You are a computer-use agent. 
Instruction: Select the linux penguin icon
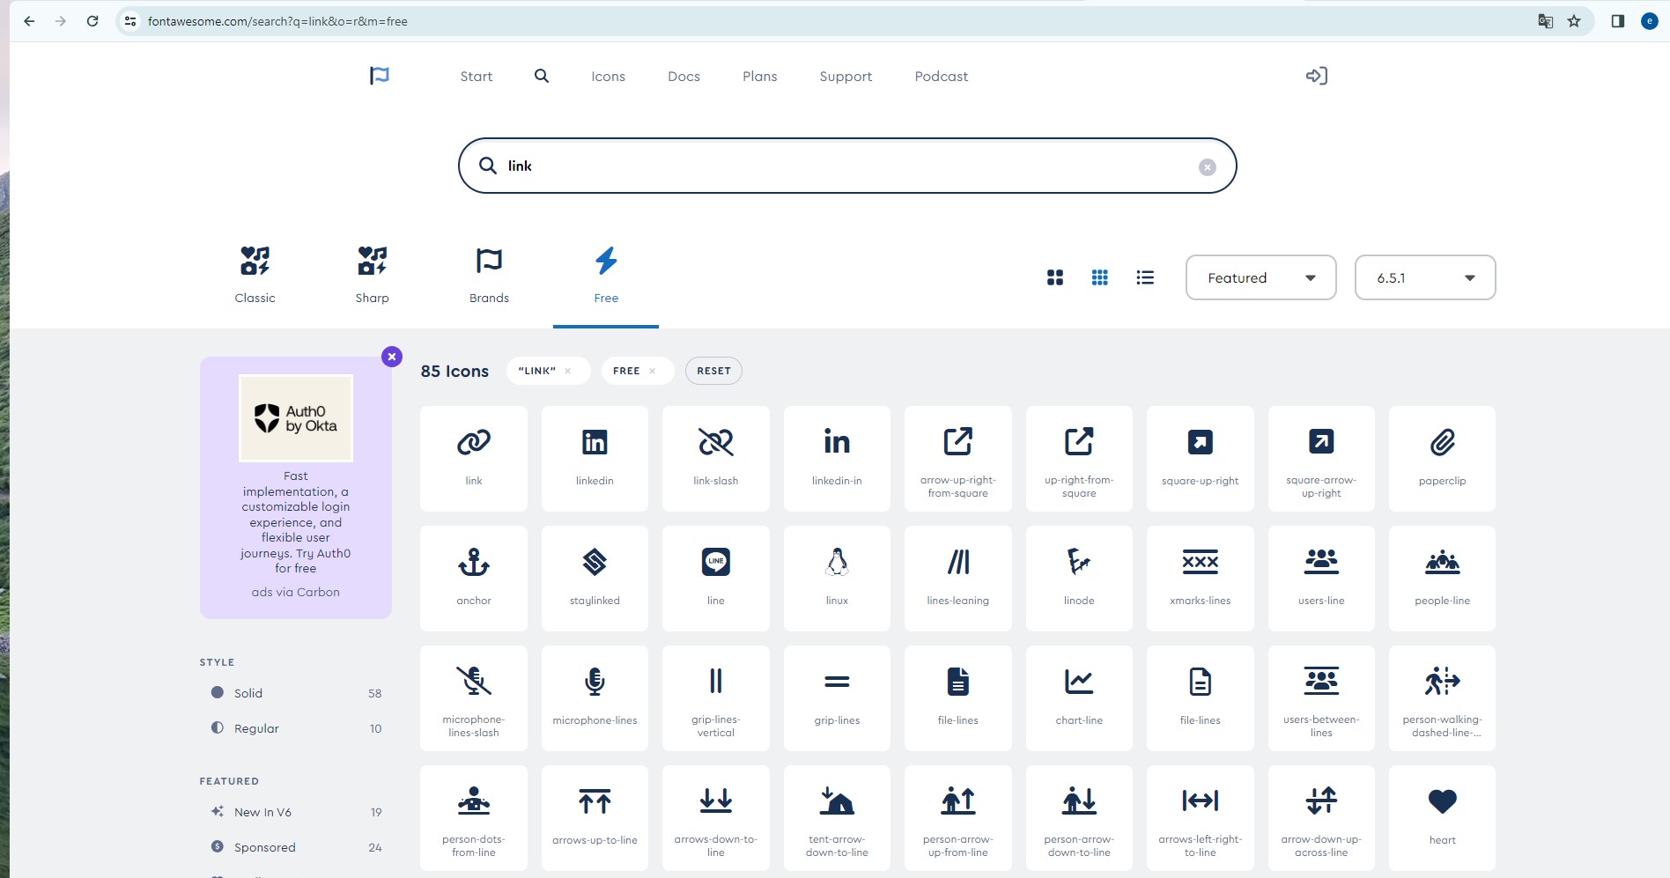[837, 578]
